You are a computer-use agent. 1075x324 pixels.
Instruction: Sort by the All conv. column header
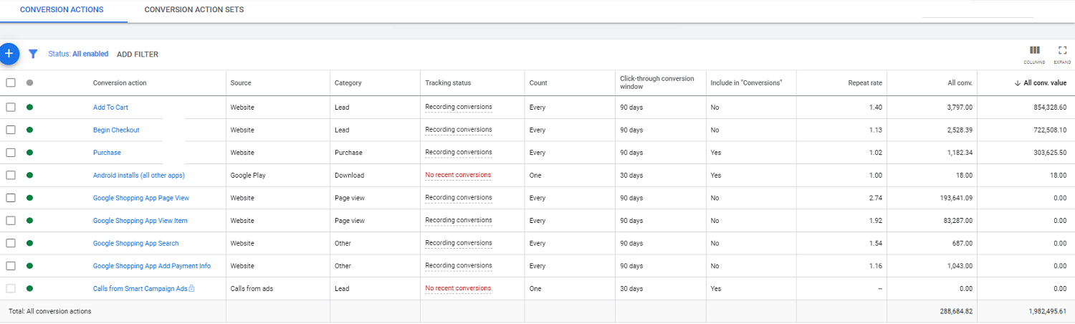pos(960,83)
